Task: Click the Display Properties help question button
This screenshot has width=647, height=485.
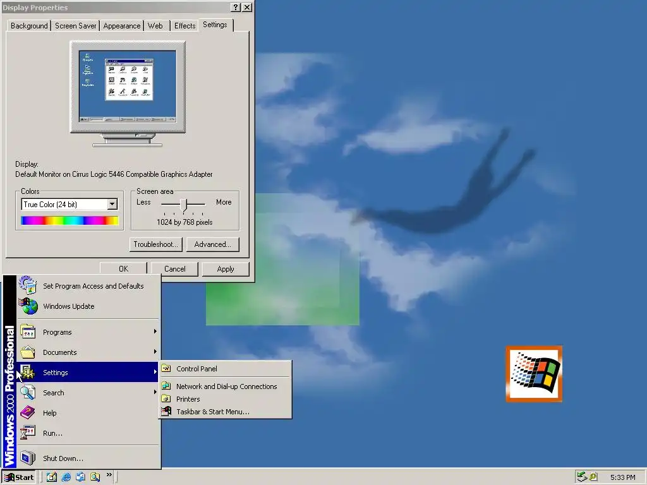Action: (x=235, y=8)
